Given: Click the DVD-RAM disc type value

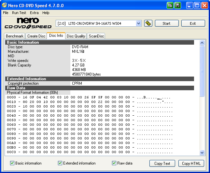Looking at the screenshot, I should tap(80, 47).
